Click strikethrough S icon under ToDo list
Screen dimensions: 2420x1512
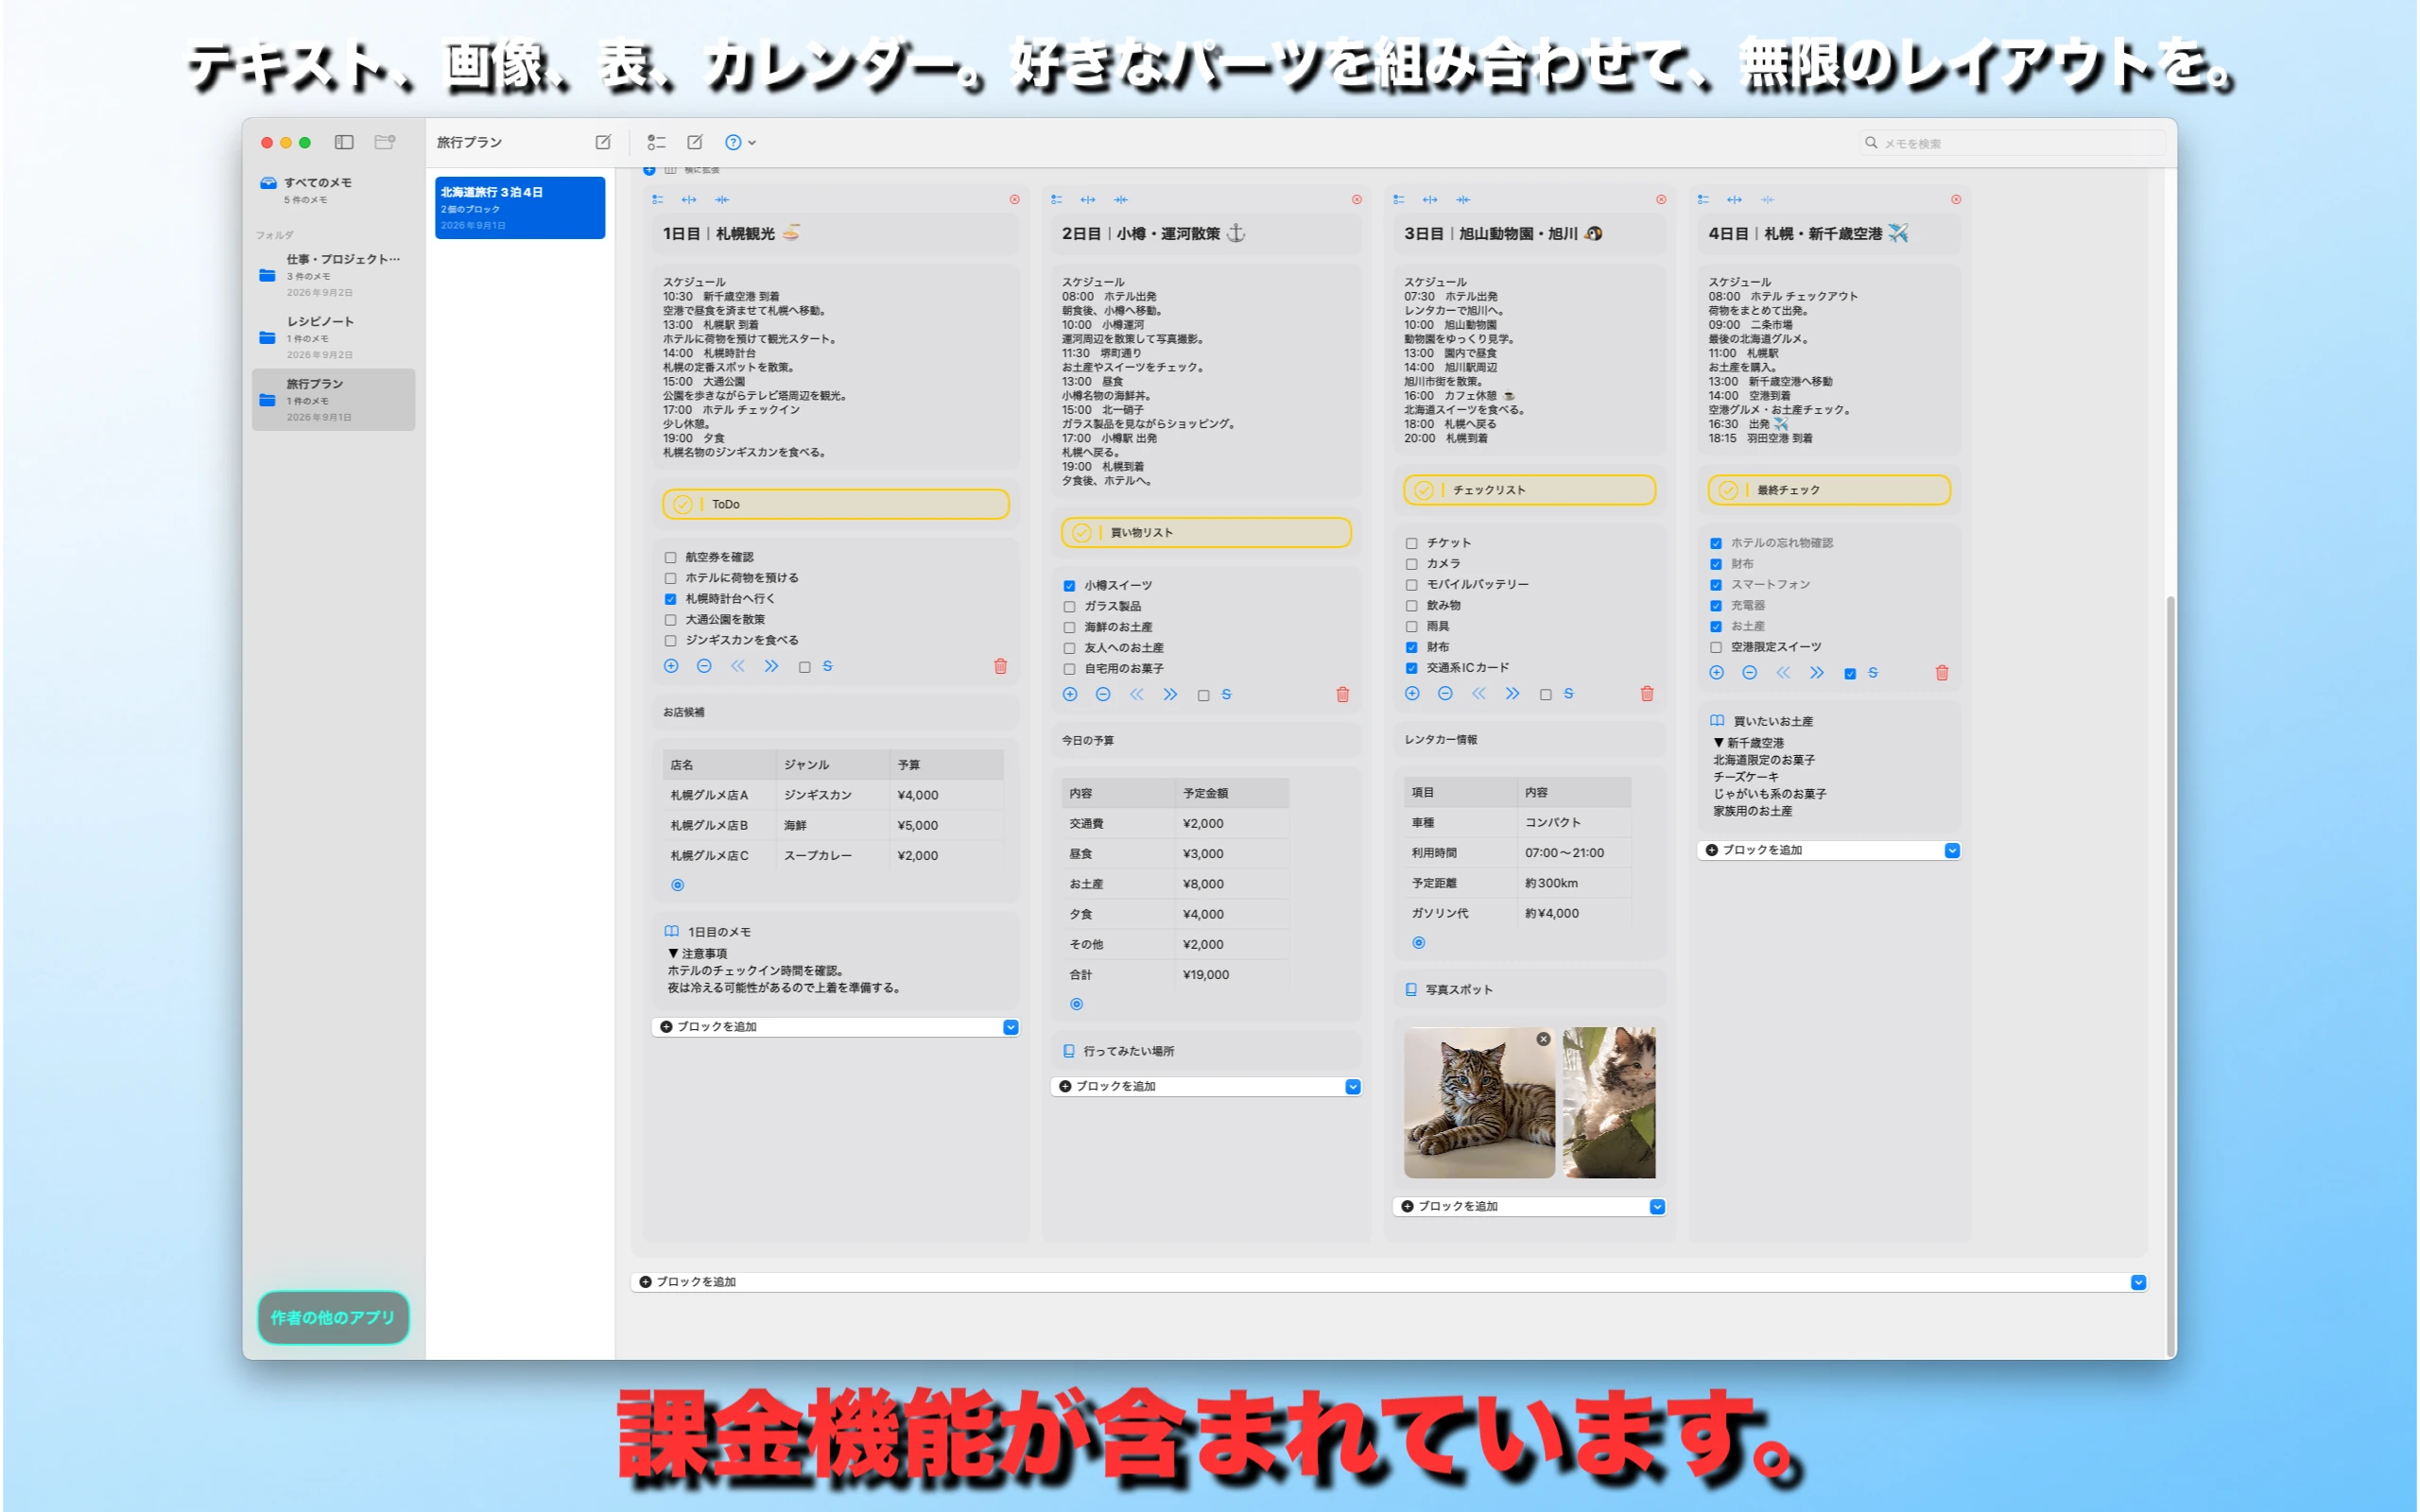(828, 666)
